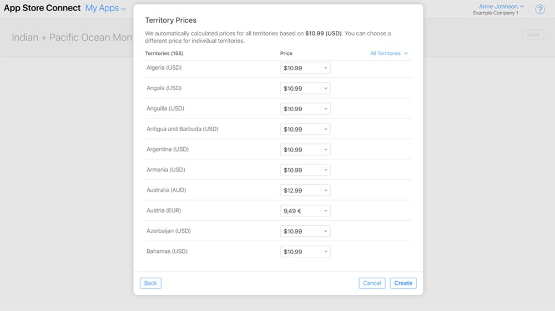Open the Angola price dropdown

click(305, 88)
